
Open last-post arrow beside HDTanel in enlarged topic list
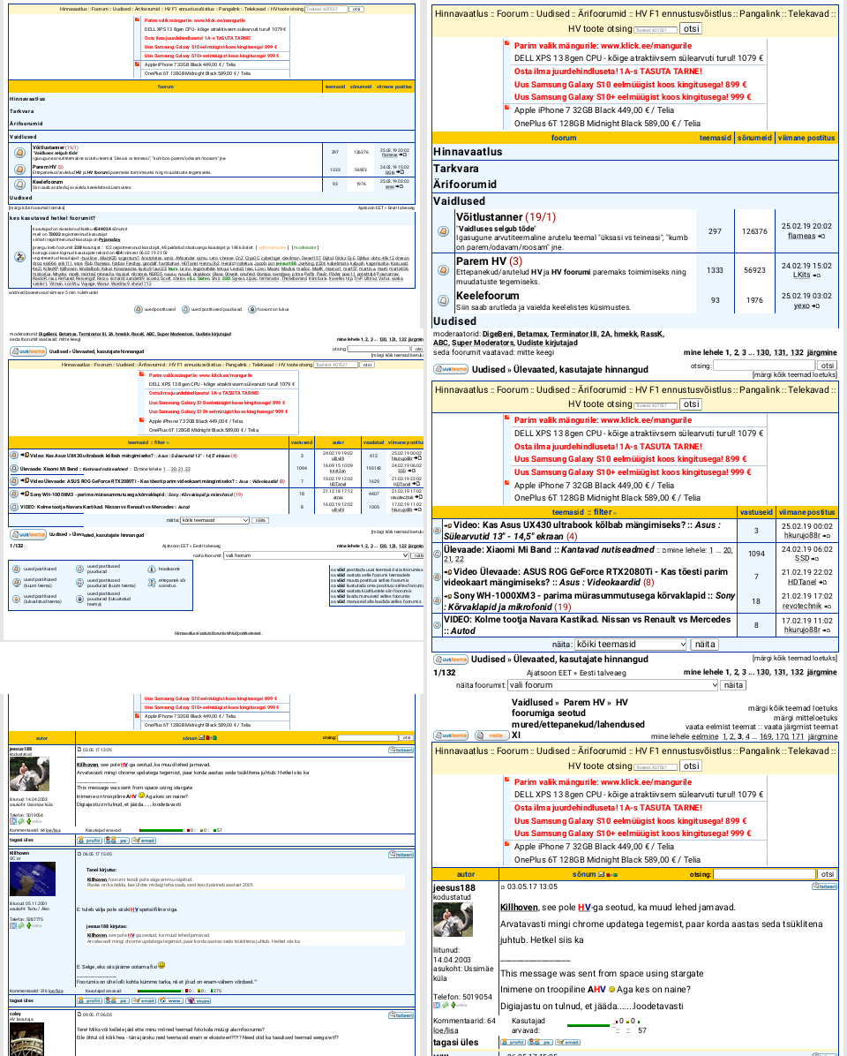823,582
